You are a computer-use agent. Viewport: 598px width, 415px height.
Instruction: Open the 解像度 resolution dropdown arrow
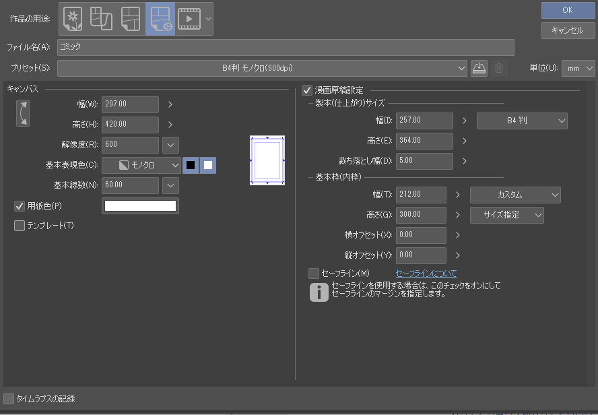tap(170, 145)
